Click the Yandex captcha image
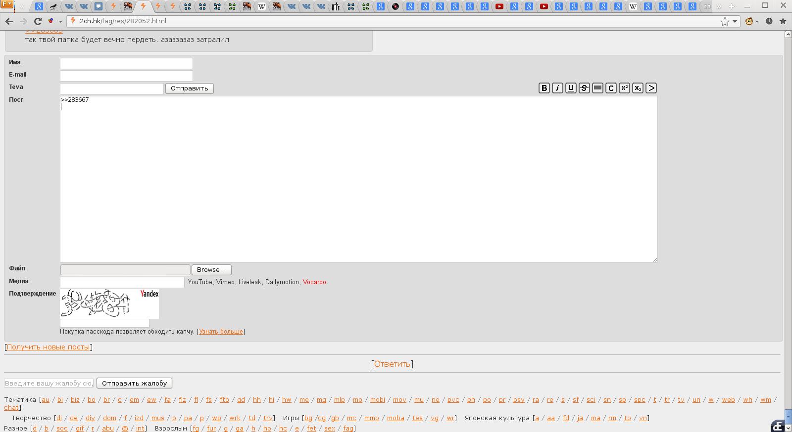 coord(109,303)
